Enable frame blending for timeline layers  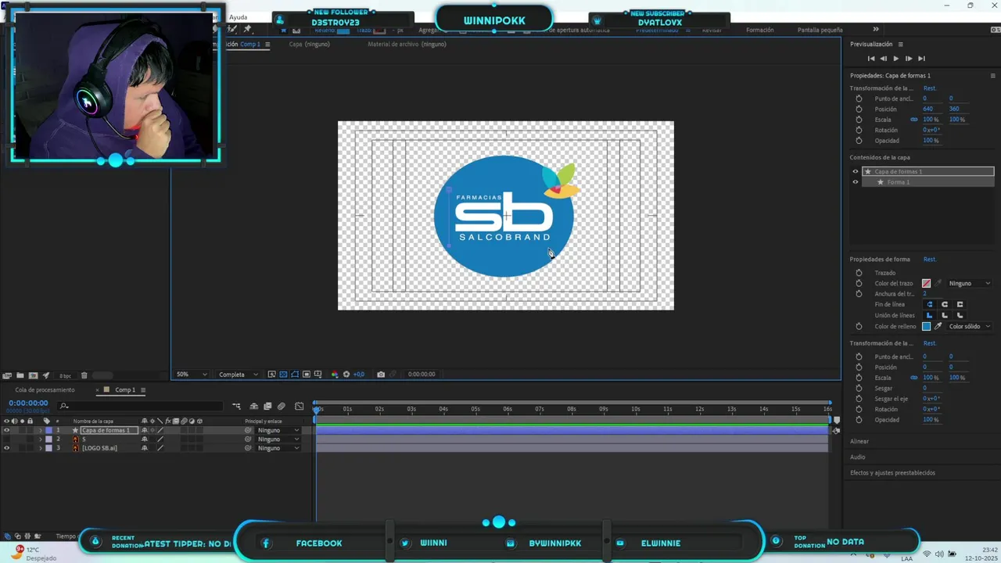(x=267, y=407)
